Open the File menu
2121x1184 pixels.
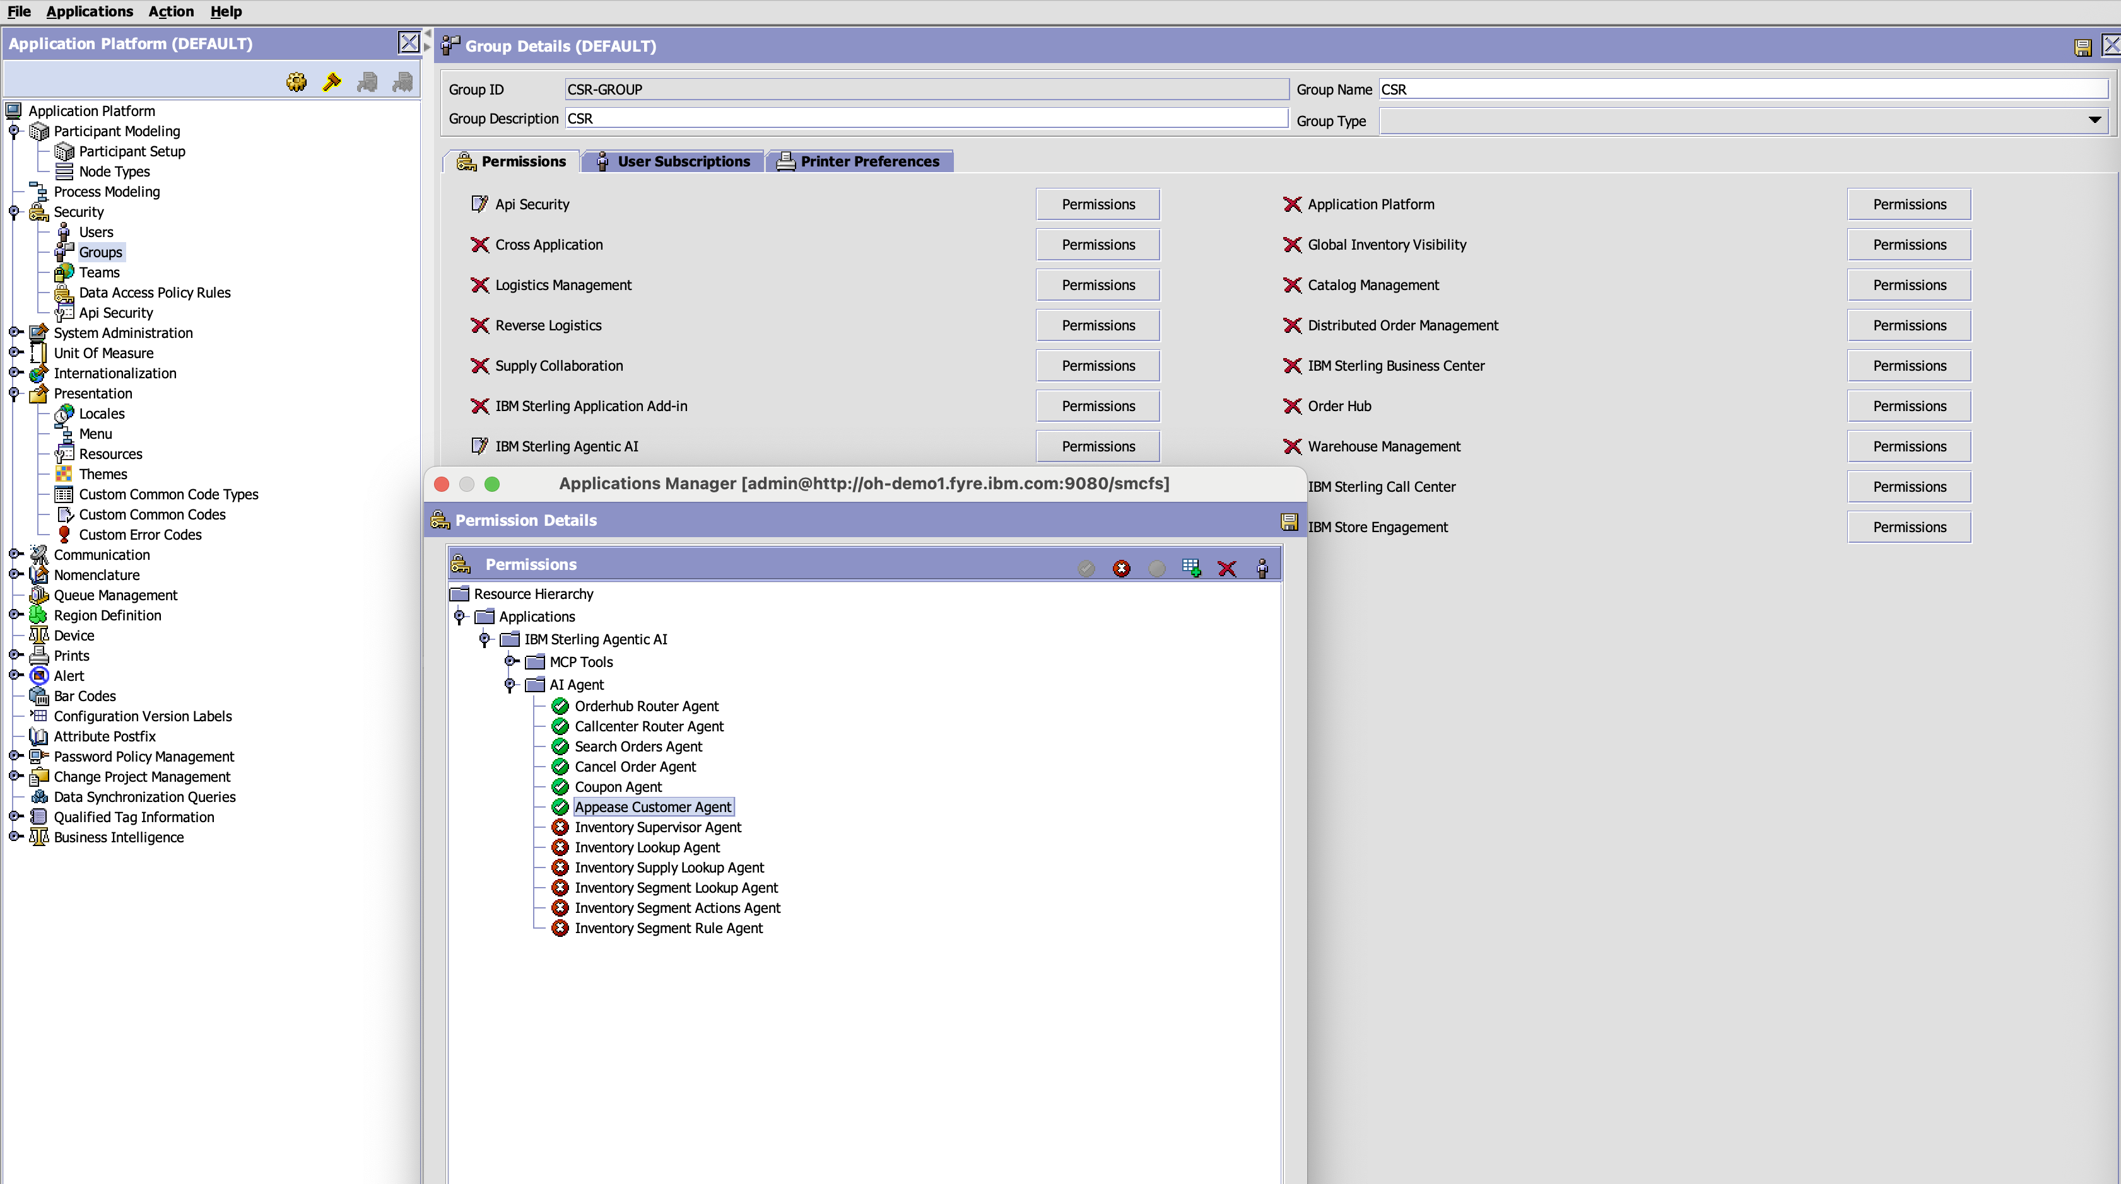19,11
